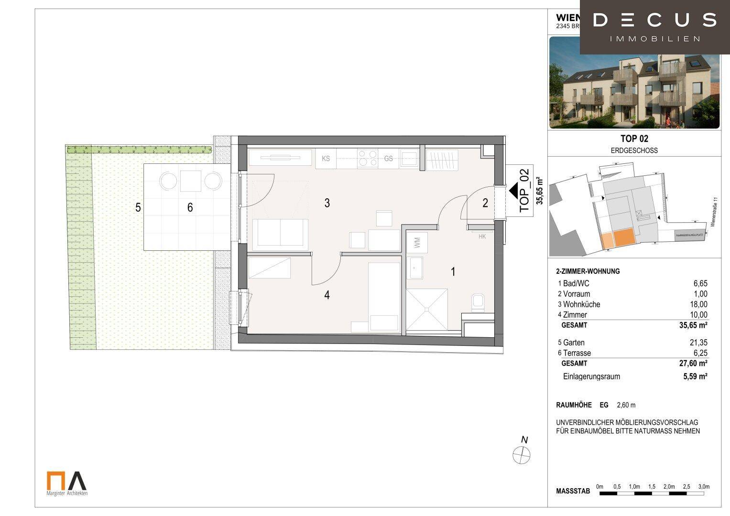Image resolution: width=730 pixels, height=516 pixels.
Task: Click the DECUS Immobilien logo
Action: pyautogui.click(x=654, y=26)
